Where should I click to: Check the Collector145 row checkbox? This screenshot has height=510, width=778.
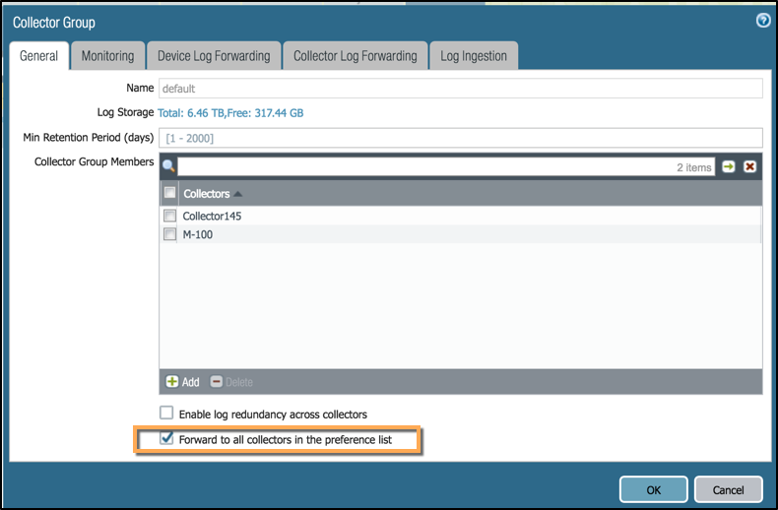click(169, 216)
